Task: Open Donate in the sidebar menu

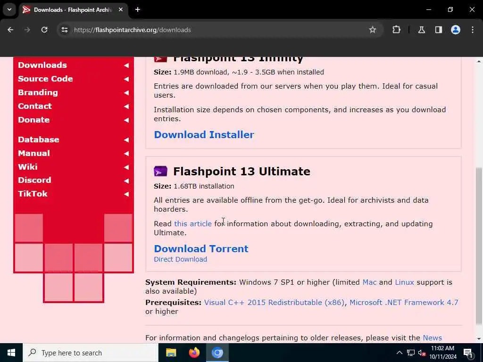Action: coord(34,120)
